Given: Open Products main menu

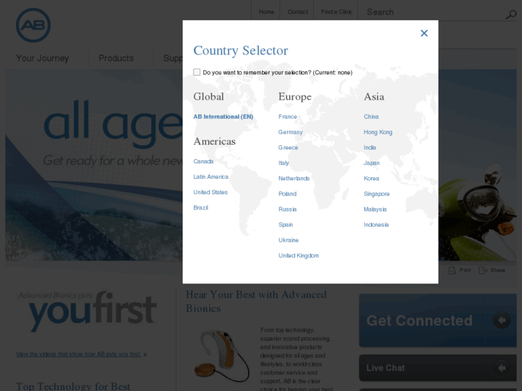Looking at the screenshot, I should [x=116, y=58].
